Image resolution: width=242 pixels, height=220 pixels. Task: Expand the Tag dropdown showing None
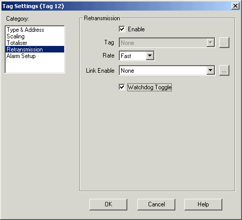pos(211,43)
